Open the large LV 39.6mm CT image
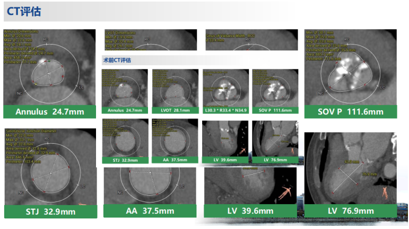 [x=250, y=186]
